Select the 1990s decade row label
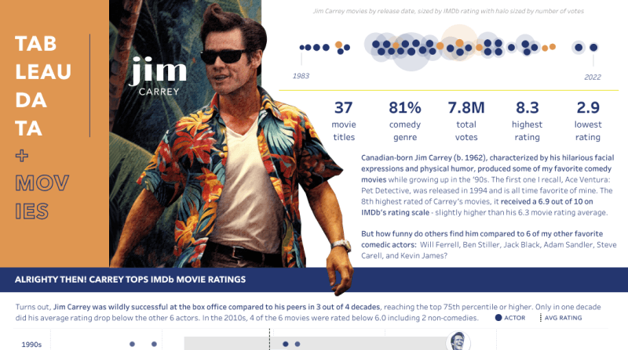The image size is (628, 350). (x=31, y=344)
